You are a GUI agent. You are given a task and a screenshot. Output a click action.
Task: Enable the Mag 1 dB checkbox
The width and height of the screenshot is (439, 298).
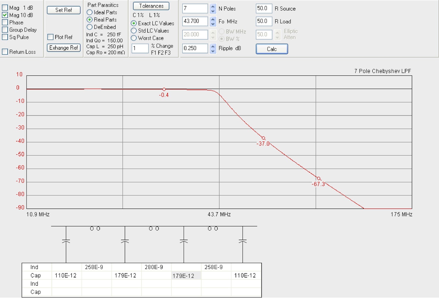pyautogui.click(x=5, y=8)
